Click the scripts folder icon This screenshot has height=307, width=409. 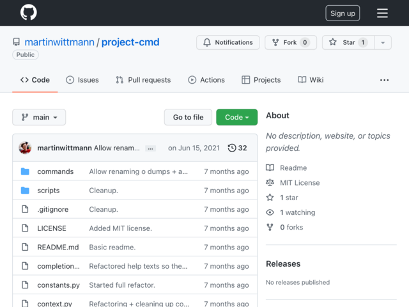[x=25, y=191]
